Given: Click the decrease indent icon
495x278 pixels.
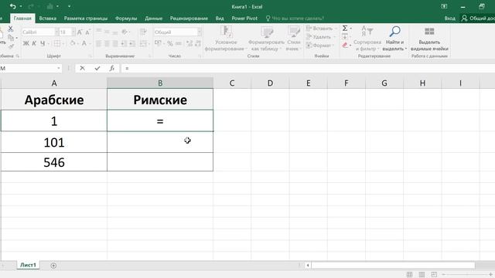Looking at the screenshot, I should point(124,43).
